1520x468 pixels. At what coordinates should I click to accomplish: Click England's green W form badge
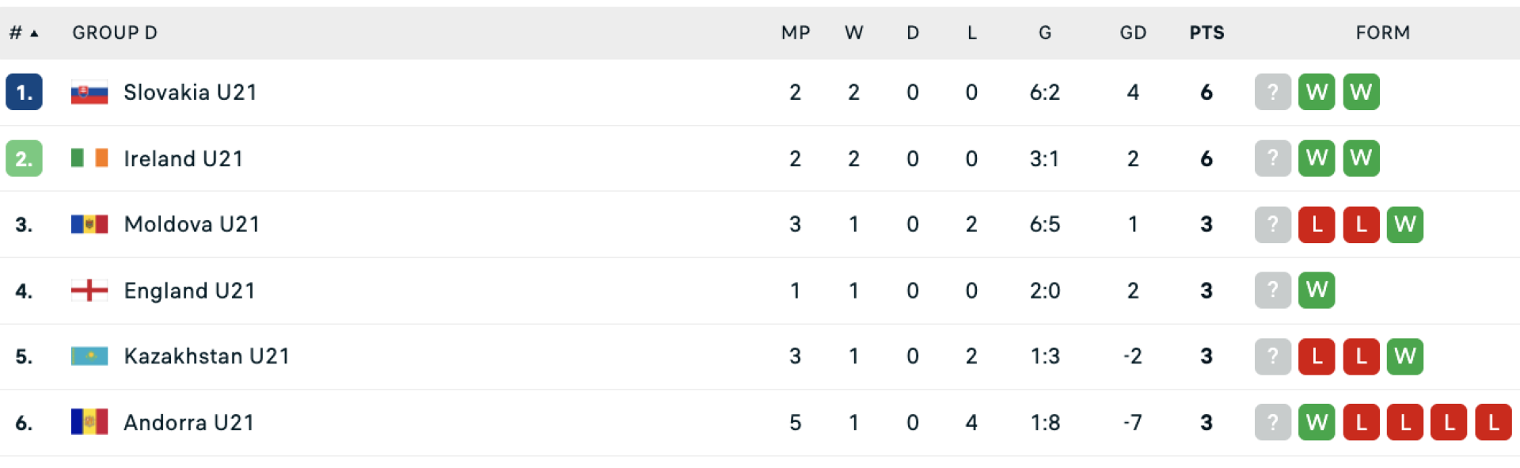coord(1317,291)
